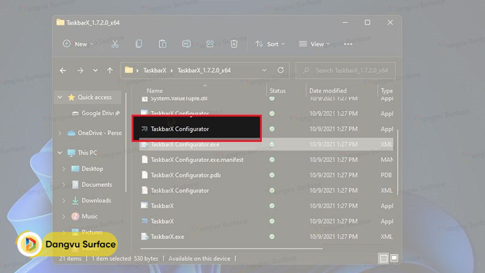Open the View dropdown menu

click(314, 44)
